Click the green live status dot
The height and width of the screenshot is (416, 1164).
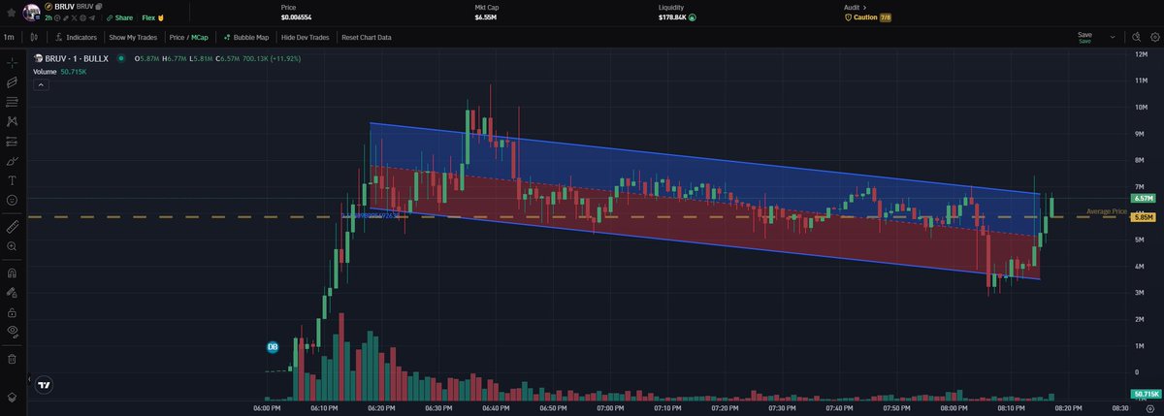tap(120, 58)
